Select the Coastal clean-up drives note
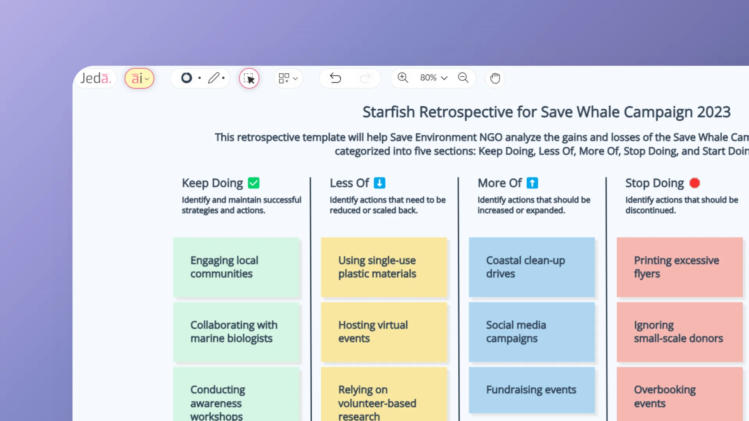This screenshot has height=421, width=749. pos(531,267)
